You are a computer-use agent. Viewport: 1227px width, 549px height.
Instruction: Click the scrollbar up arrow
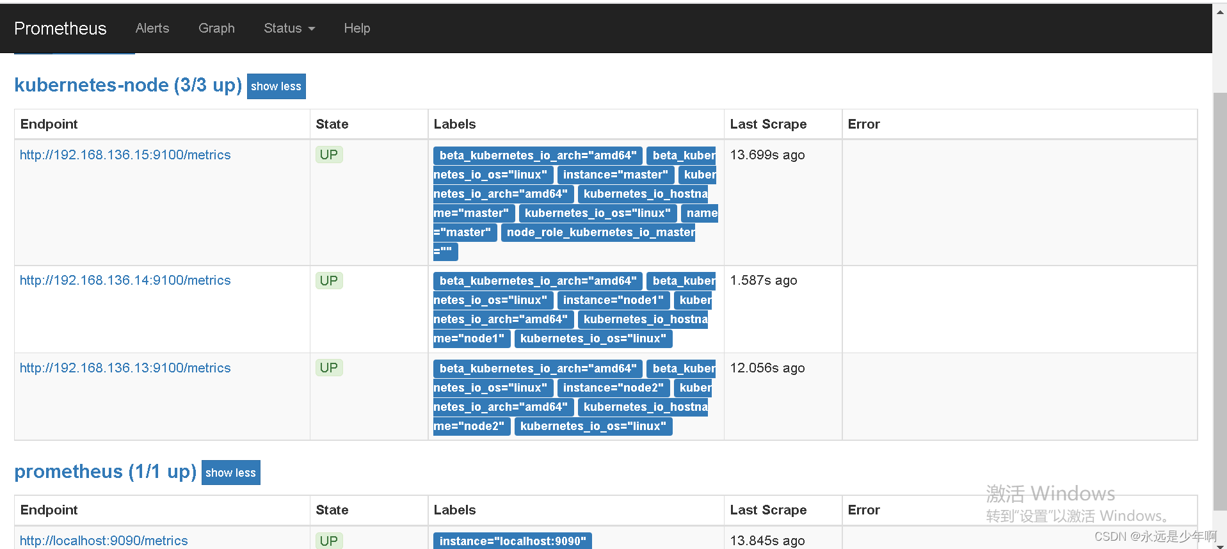coord(1220,10)
